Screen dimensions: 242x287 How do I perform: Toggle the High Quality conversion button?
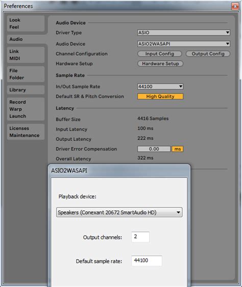[x=160, y=97]
